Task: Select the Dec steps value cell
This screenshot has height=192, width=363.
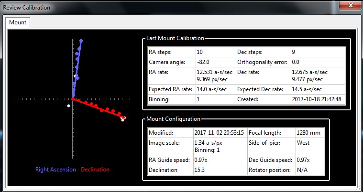Action: (x=318, y=52)
